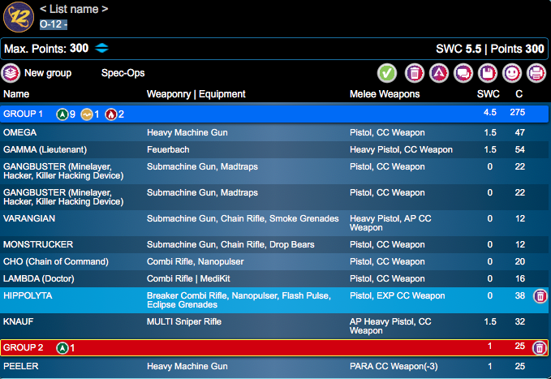The image size is (551, 379).
Task: Click Max. Points: 300 label
Action: pos(46,48)
